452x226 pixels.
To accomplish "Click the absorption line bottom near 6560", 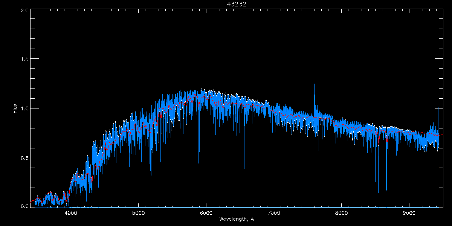I will pos(244,168).
